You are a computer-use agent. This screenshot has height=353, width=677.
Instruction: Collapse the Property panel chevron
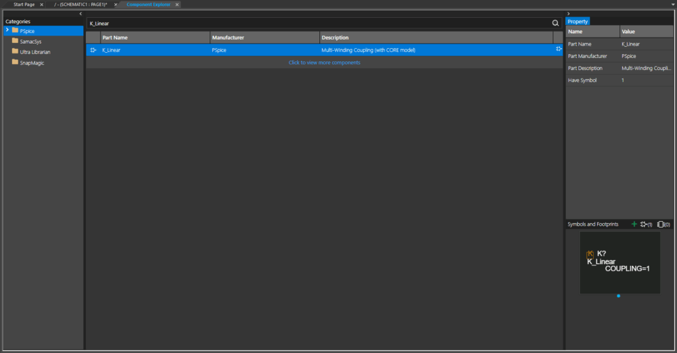[569, 14]
